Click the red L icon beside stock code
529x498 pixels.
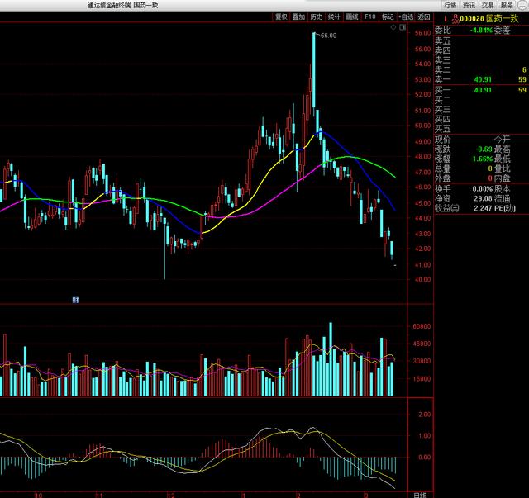point(446,19)
